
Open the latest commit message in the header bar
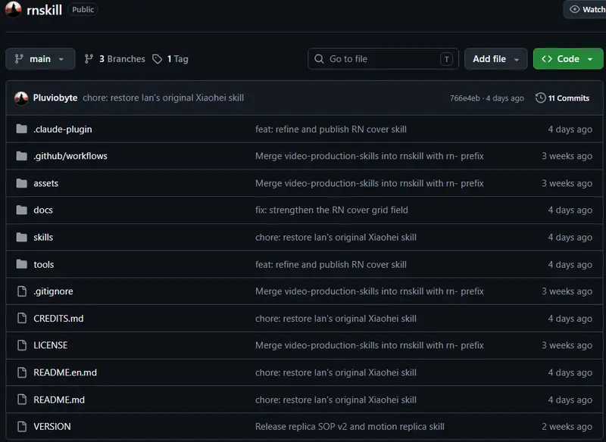tap(163, 98)
